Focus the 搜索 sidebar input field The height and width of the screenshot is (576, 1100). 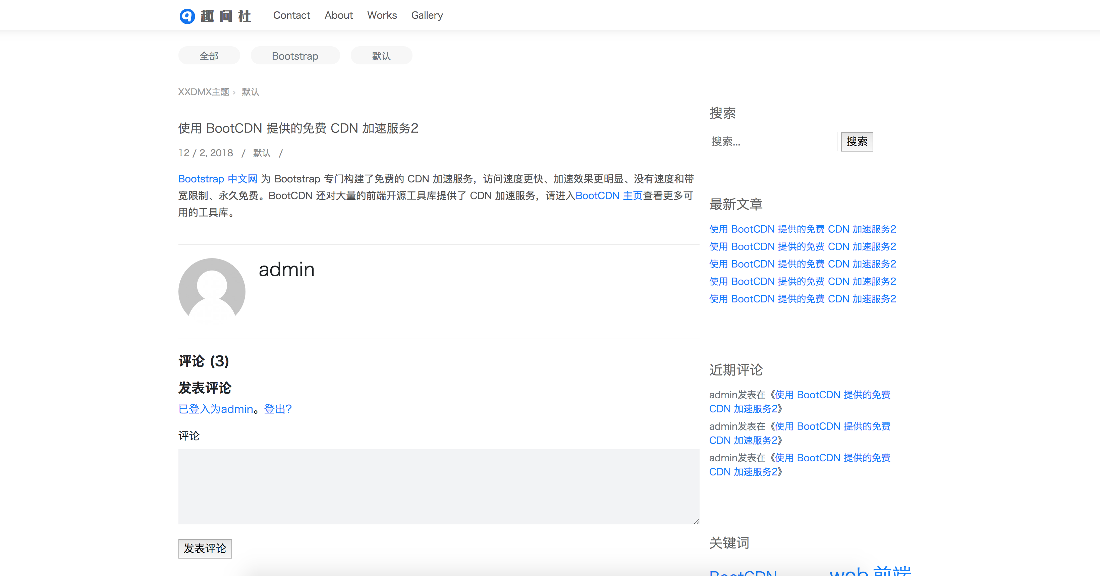[x=773, y=141]
